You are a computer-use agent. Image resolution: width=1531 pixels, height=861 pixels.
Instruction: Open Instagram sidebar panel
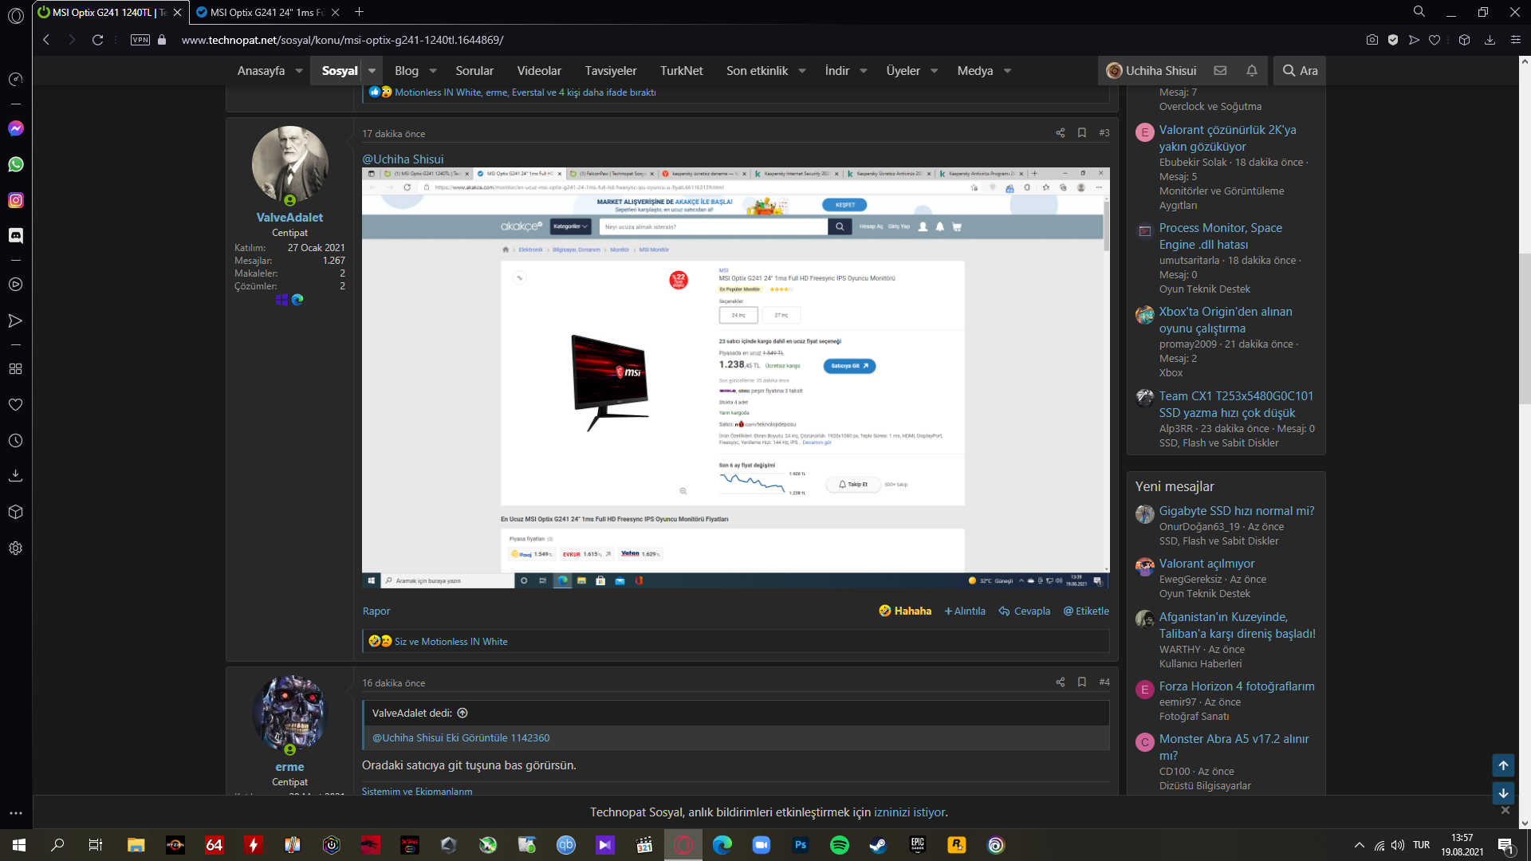(15, 200)
